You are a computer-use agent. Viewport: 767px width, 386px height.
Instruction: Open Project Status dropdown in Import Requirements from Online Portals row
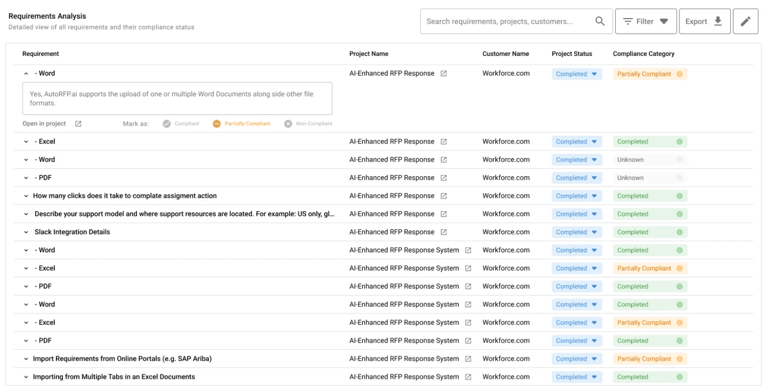(577, 359)
